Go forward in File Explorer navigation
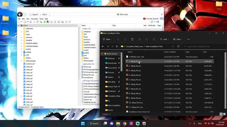The width and height of the screenshot is (227, 127). [108, 46]
